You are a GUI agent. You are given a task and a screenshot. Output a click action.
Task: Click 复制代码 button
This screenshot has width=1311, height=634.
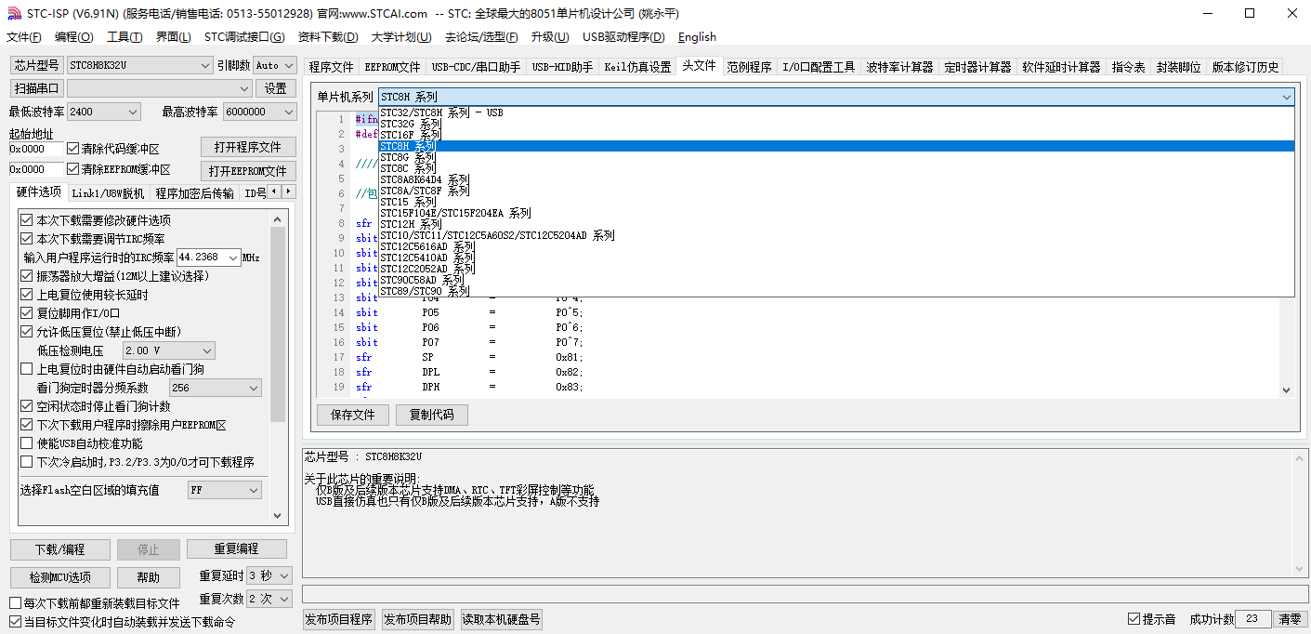(432, 415)
